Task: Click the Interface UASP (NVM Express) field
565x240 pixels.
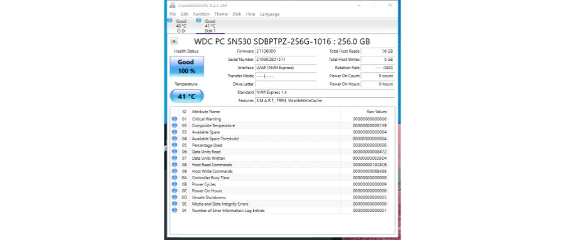Action: [x=286, y=68]
